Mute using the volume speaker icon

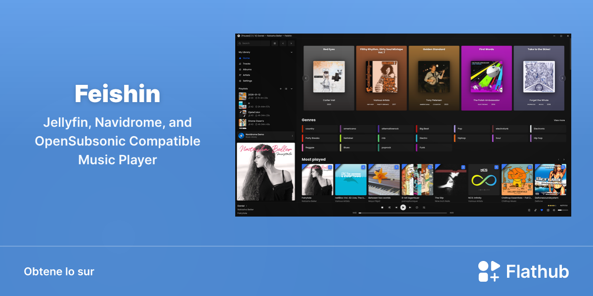point(554,210)
